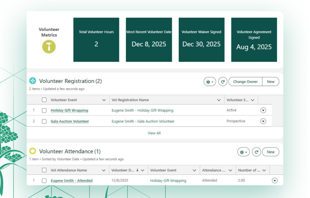The height and width of the screenshot is (198, 310).
Task: Check the Holiday Gift Wrapping row checkbox
Action: (44, 110)
